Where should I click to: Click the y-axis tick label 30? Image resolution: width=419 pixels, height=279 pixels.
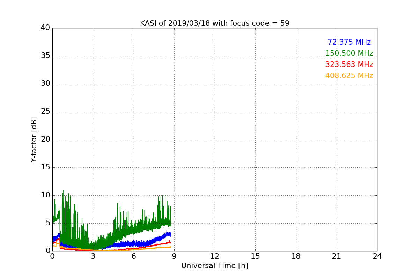point(46,84)
